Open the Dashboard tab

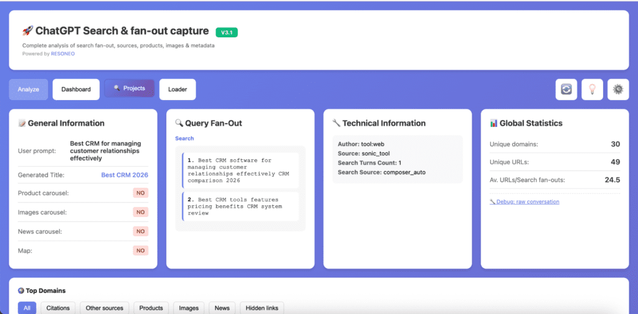click(76, 90)
